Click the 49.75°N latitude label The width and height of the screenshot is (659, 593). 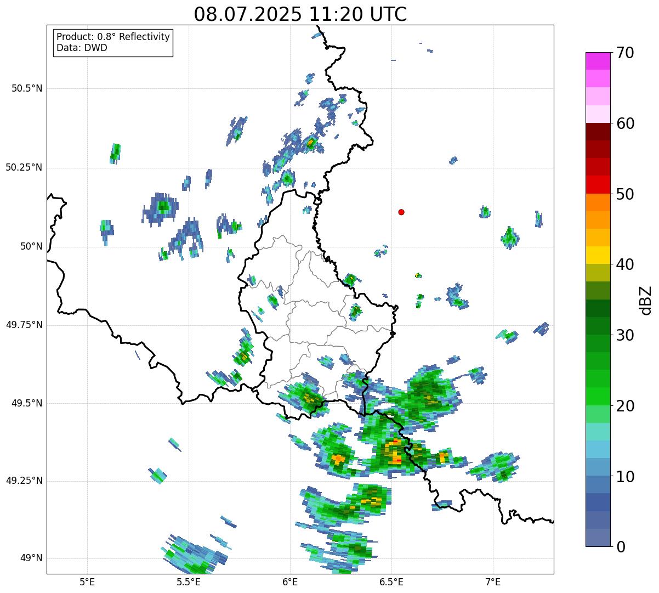[24, 325]
